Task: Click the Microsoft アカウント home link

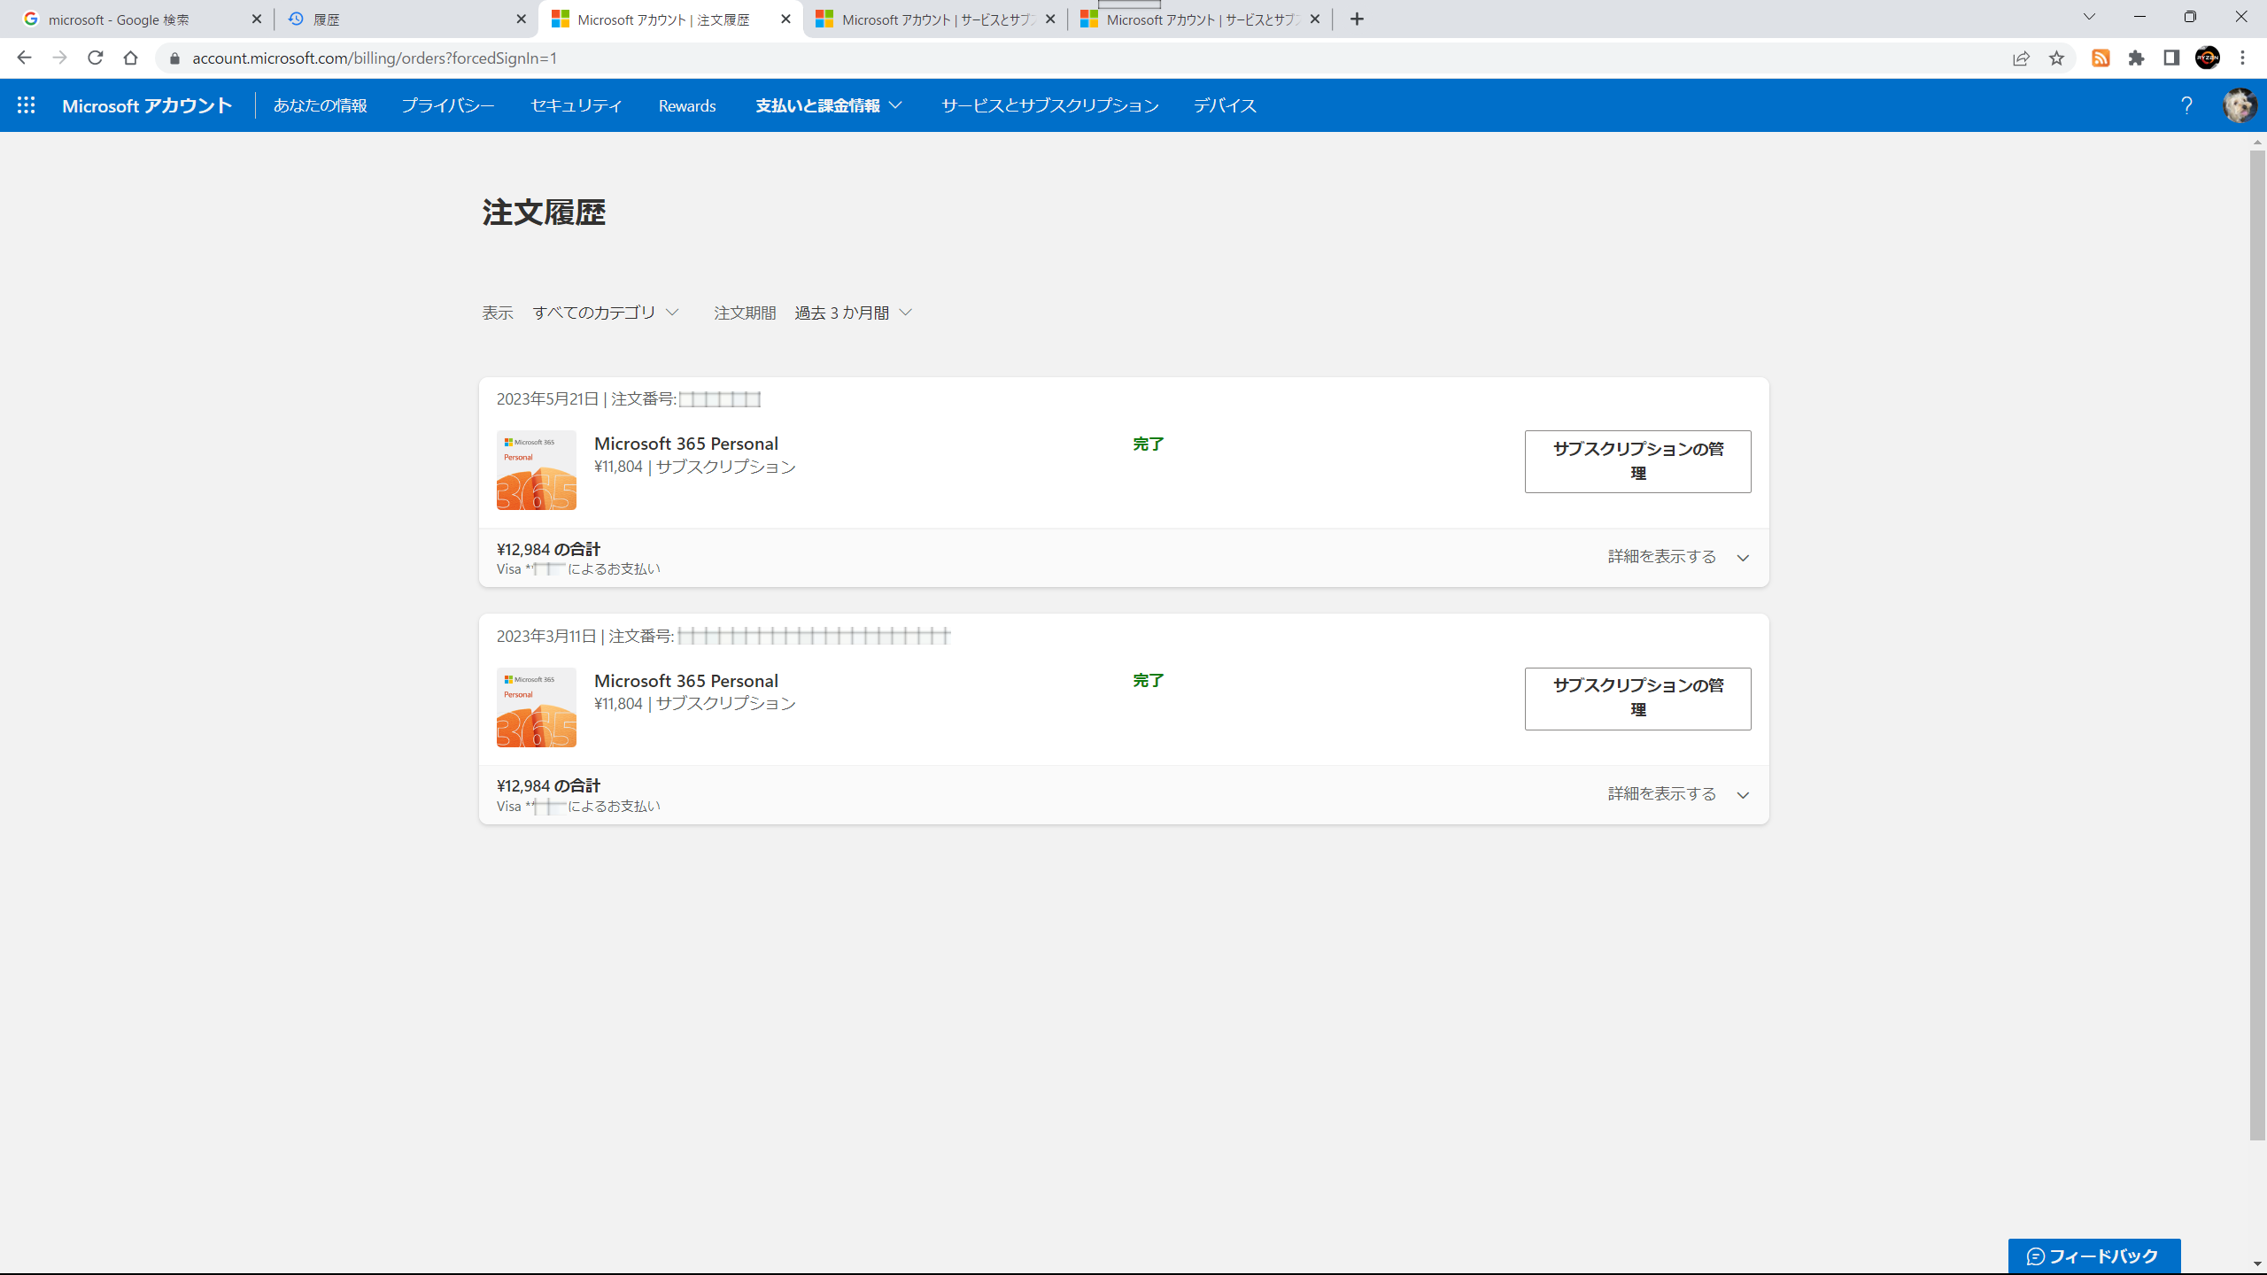Action: pos(147,105)
